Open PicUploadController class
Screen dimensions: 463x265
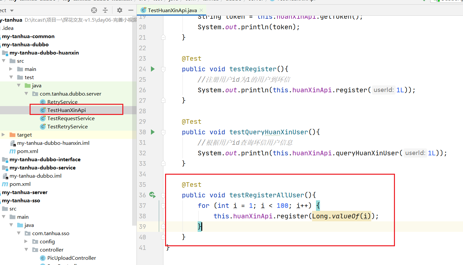[72, 258]
